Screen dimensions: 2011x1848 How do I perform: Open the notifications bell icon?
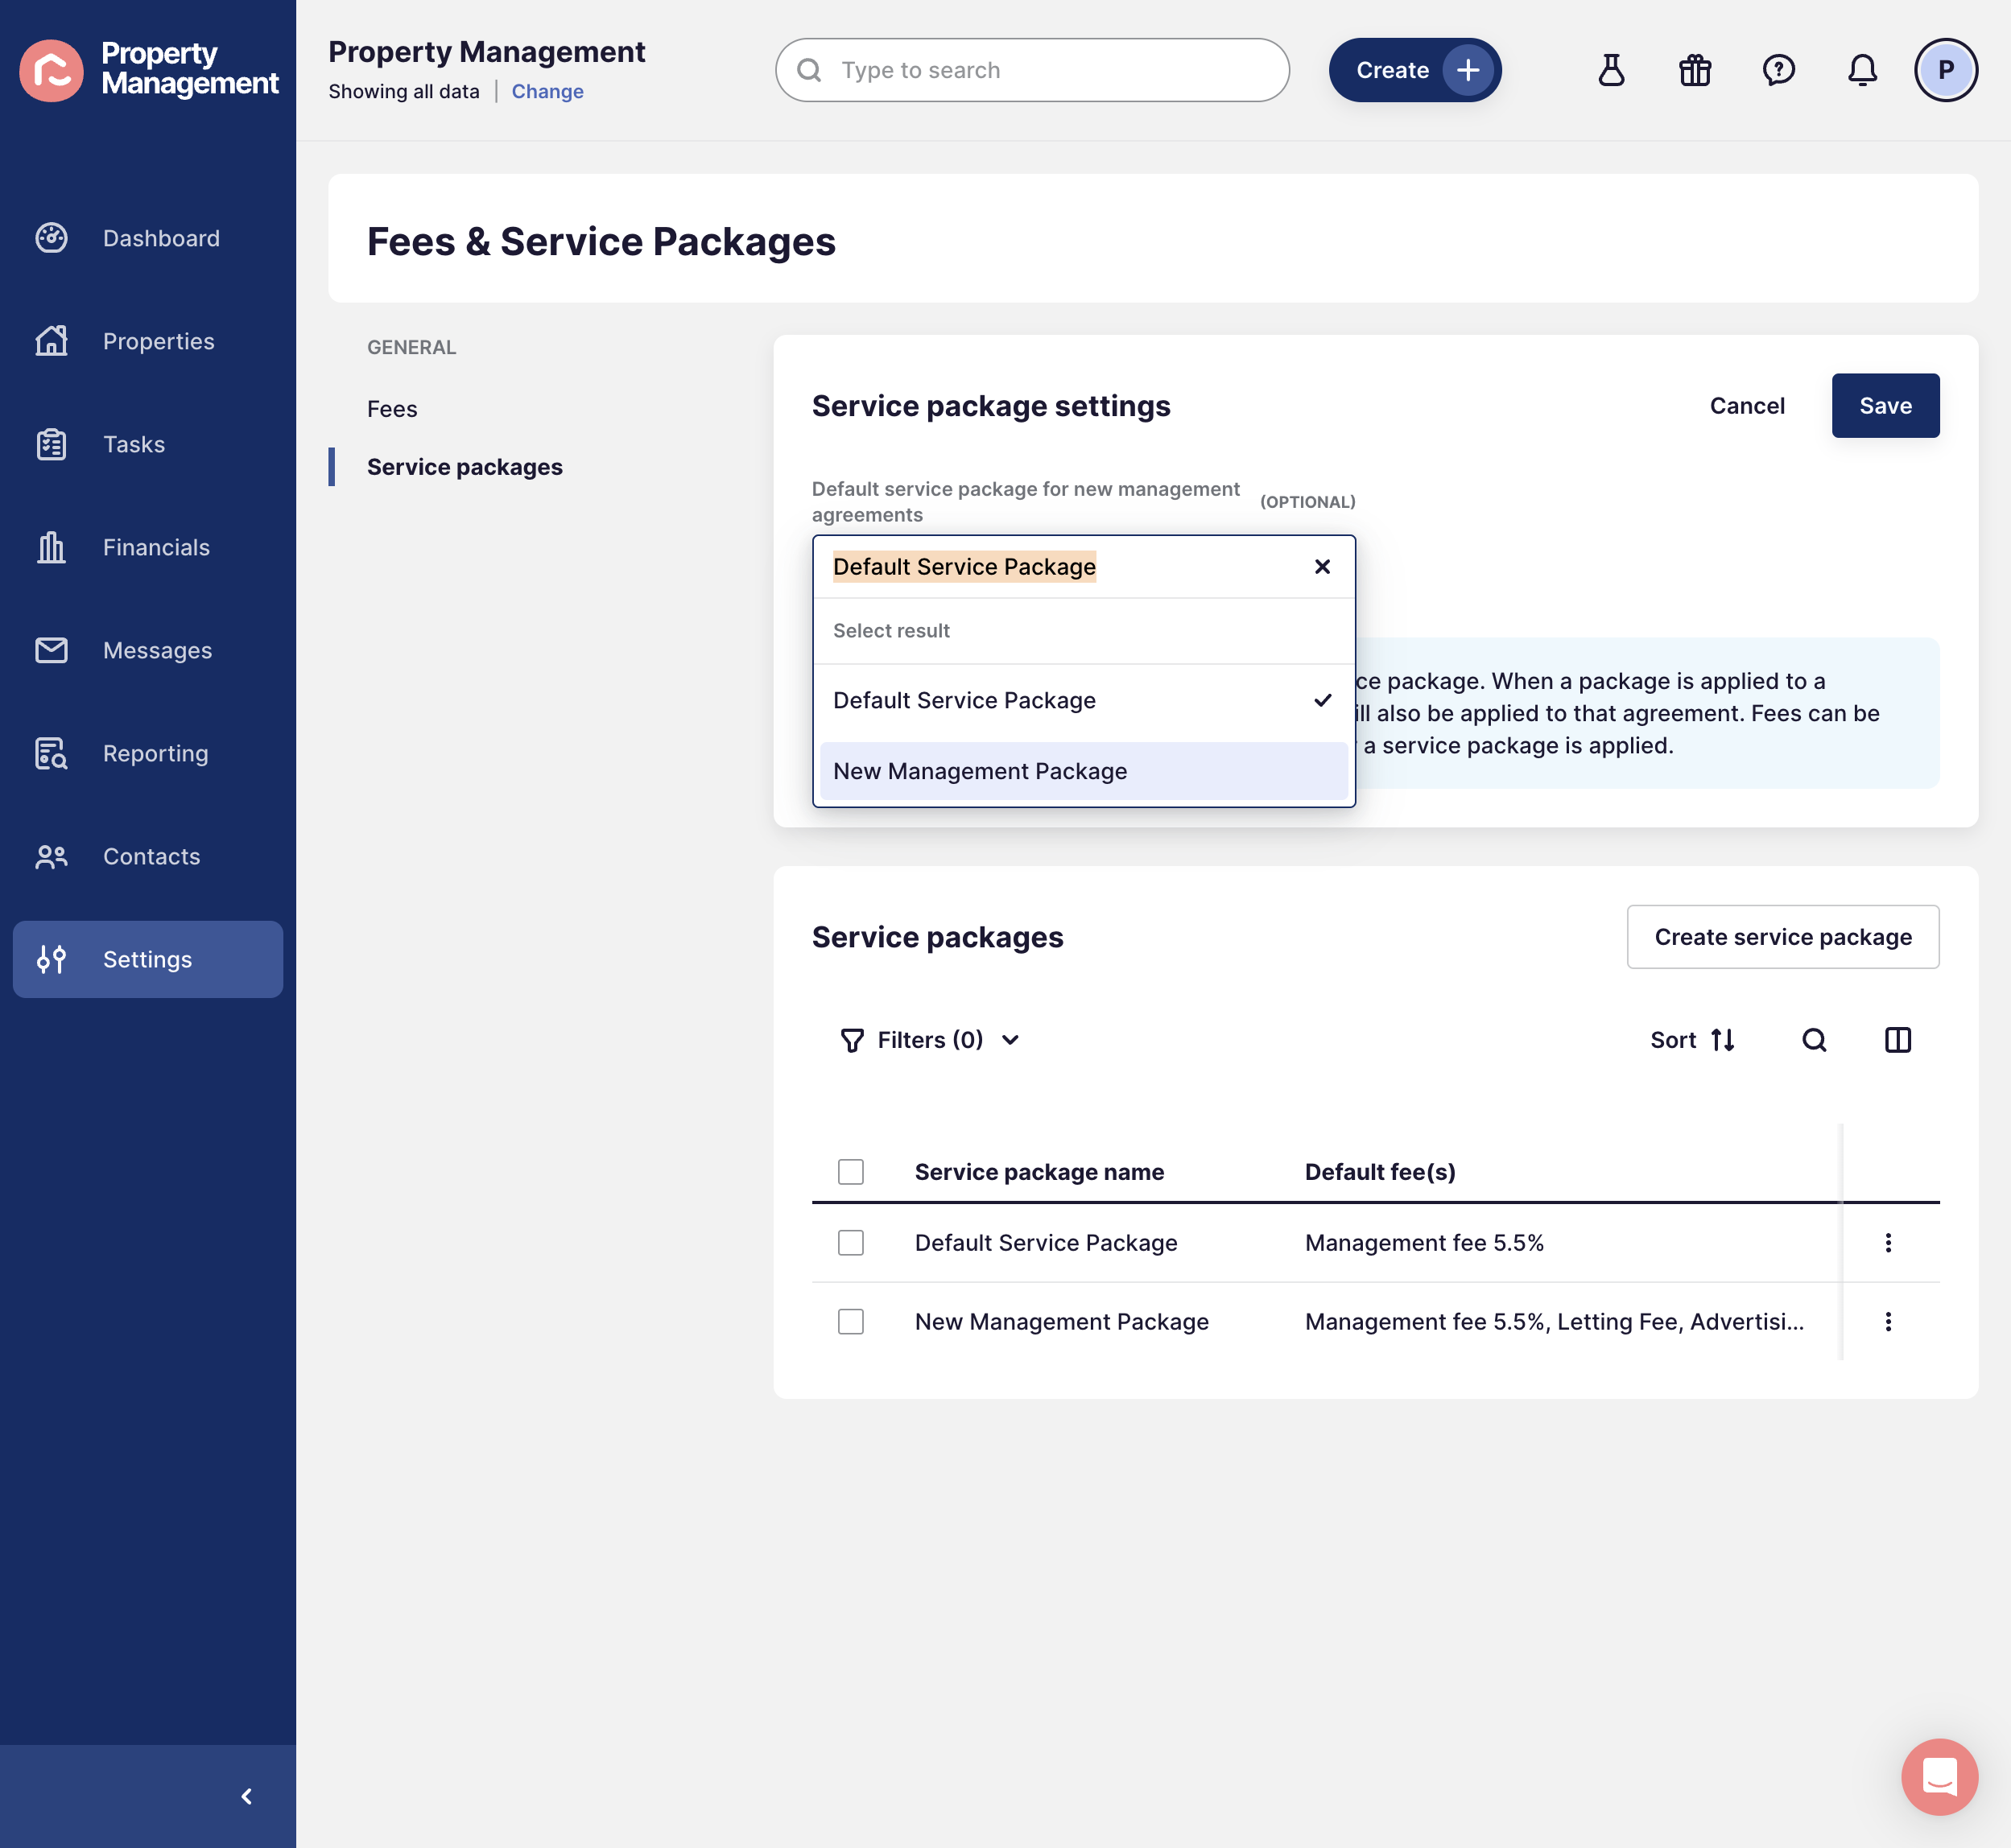pyautogui.click(x=1862, y=70)
